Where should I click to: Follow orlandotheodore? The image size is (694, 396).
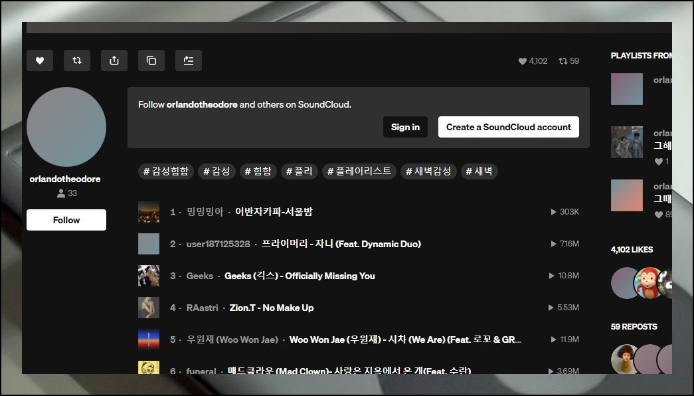66,220
